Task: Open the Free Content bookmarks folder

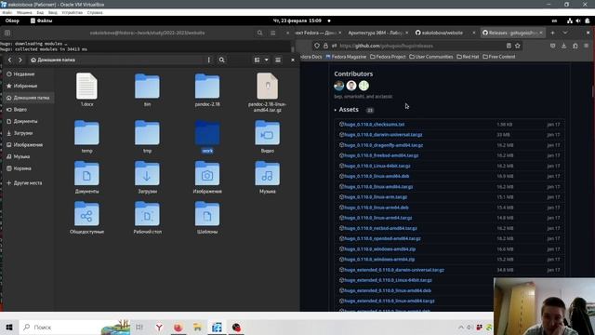Action: point(499,57)
